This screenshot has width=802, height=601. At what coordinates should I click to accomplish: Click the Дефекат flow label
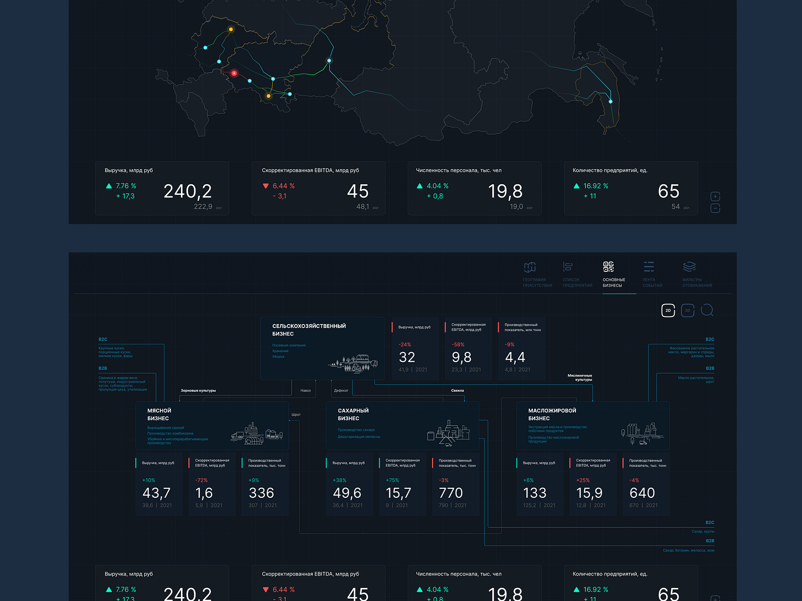[341, 391]
